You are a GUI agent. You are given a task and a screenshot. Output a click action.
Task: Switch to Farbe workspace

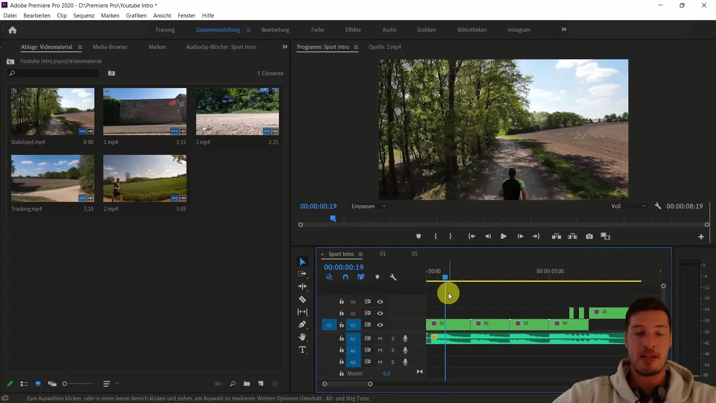pyautogui.click(x=318, y=30)
